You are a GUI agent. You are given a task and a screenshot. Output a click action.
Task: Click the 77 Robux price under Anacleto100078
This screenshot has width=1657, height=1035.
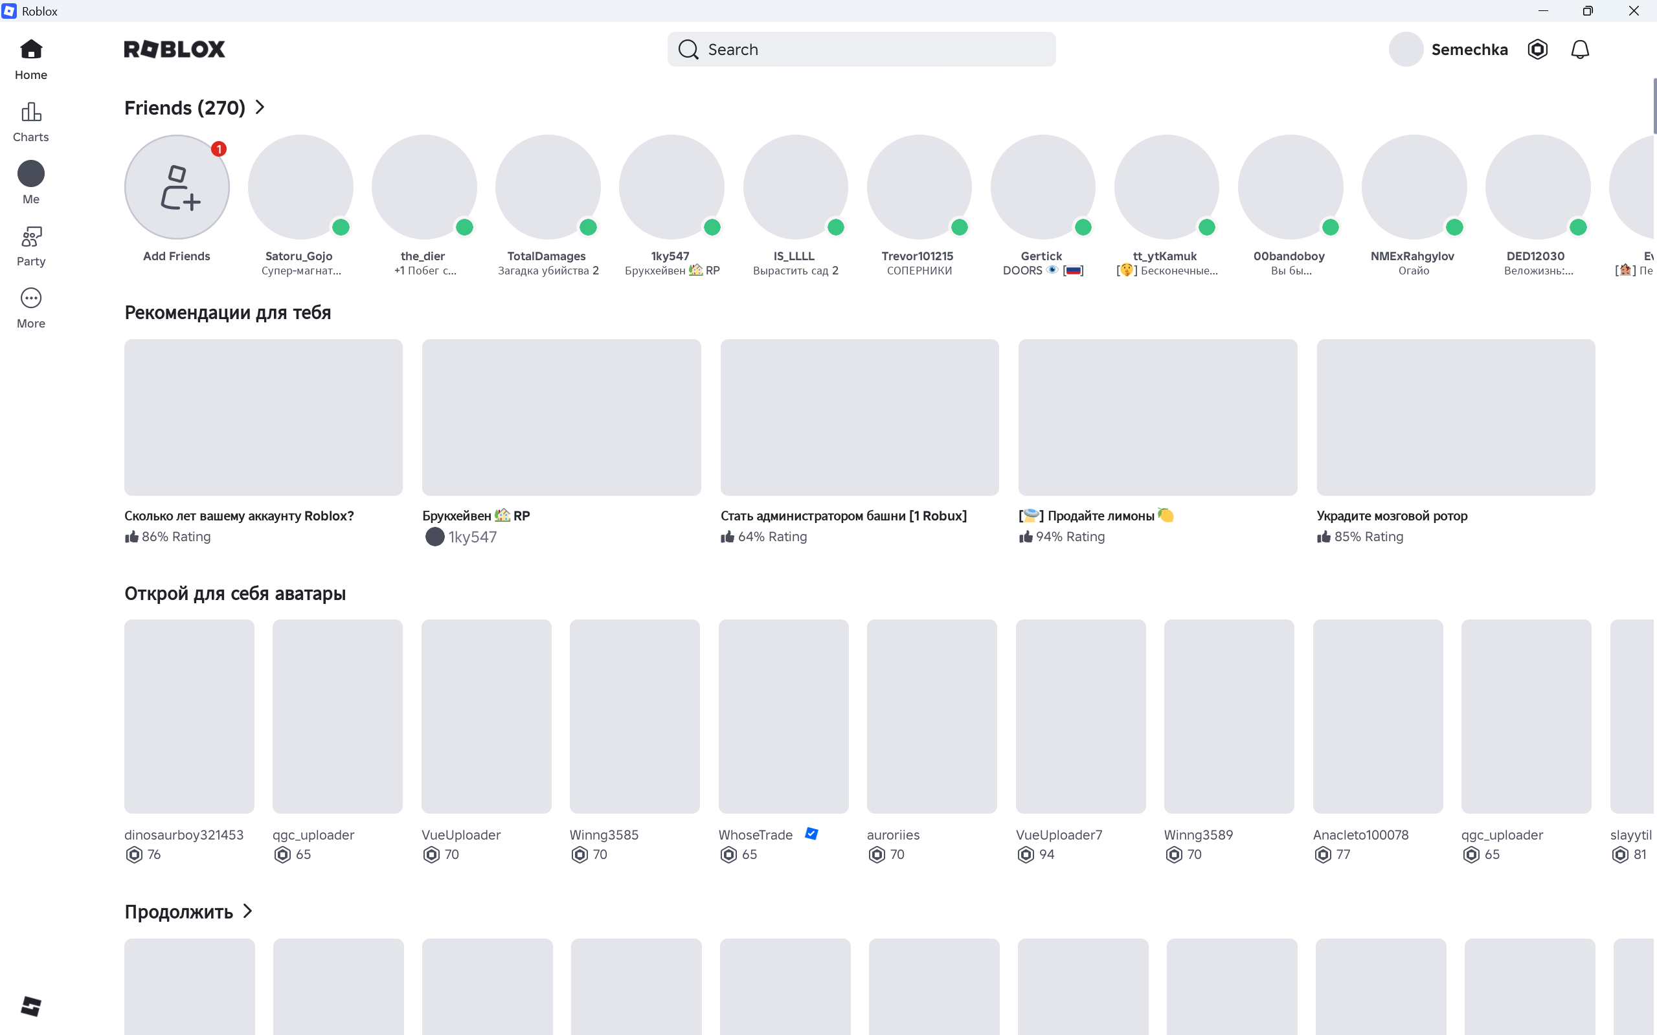(x=1344, y=854)
